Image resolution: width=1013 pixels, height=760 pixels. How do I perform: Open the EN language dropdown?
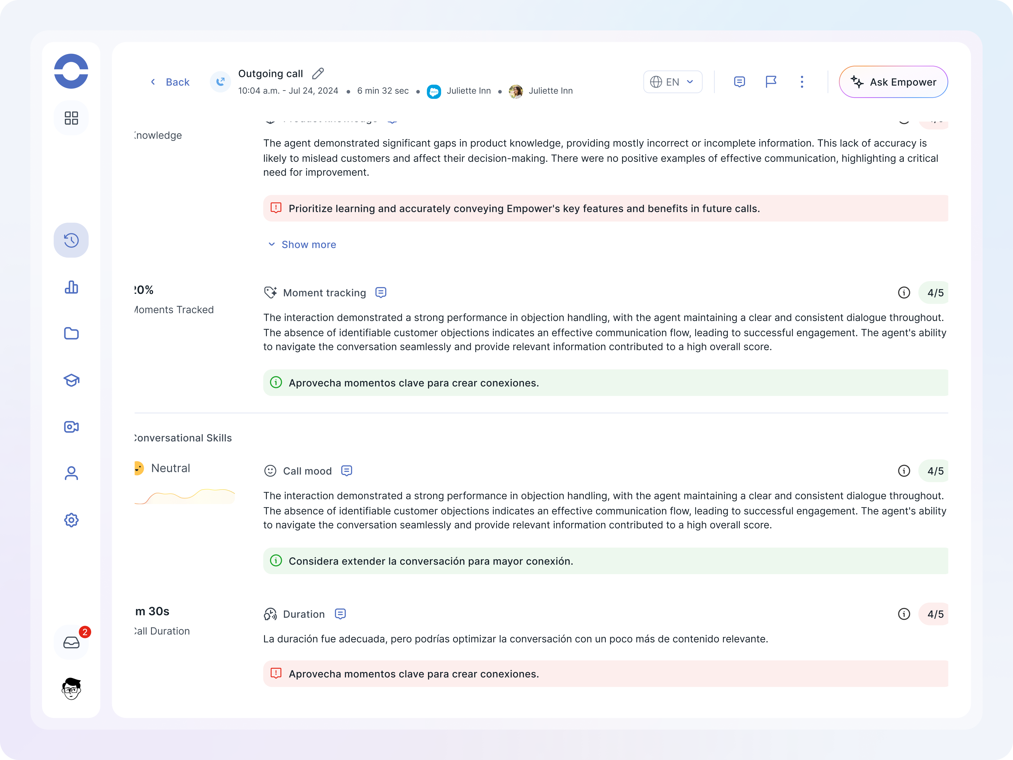[672, 82]
